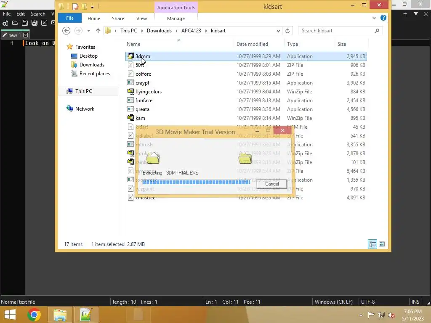Refresh the kidsart folder view
Screen dimensions: 431x323
(287, 31)
